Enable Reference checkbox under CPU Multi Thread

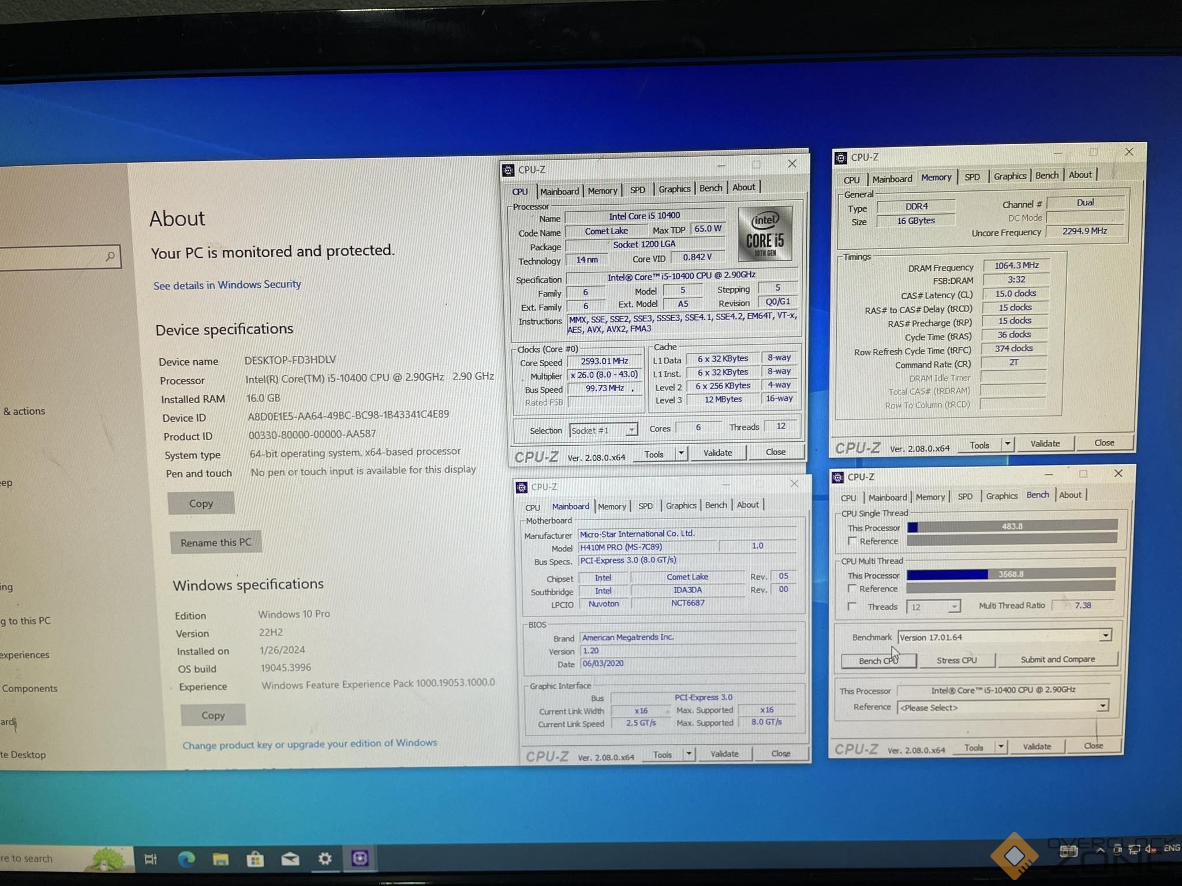852,588
